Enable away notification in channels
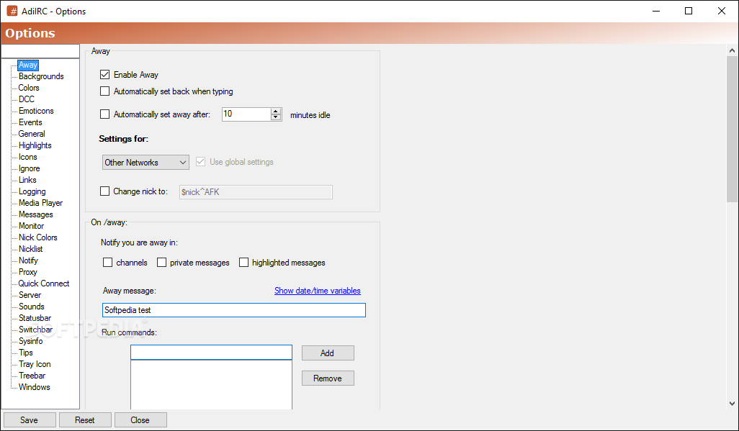 [x=107, y=263]
